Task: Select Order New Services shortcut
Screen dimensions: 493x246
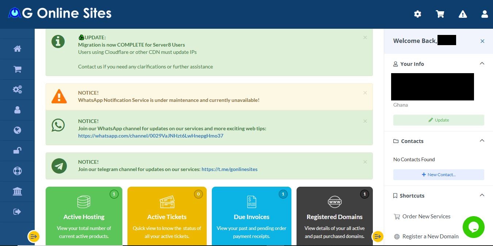Action: [426, 217]
